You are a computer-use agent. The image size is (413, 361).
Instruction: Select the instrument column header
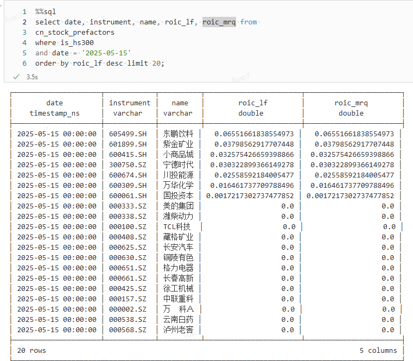(x=130, y=103)
